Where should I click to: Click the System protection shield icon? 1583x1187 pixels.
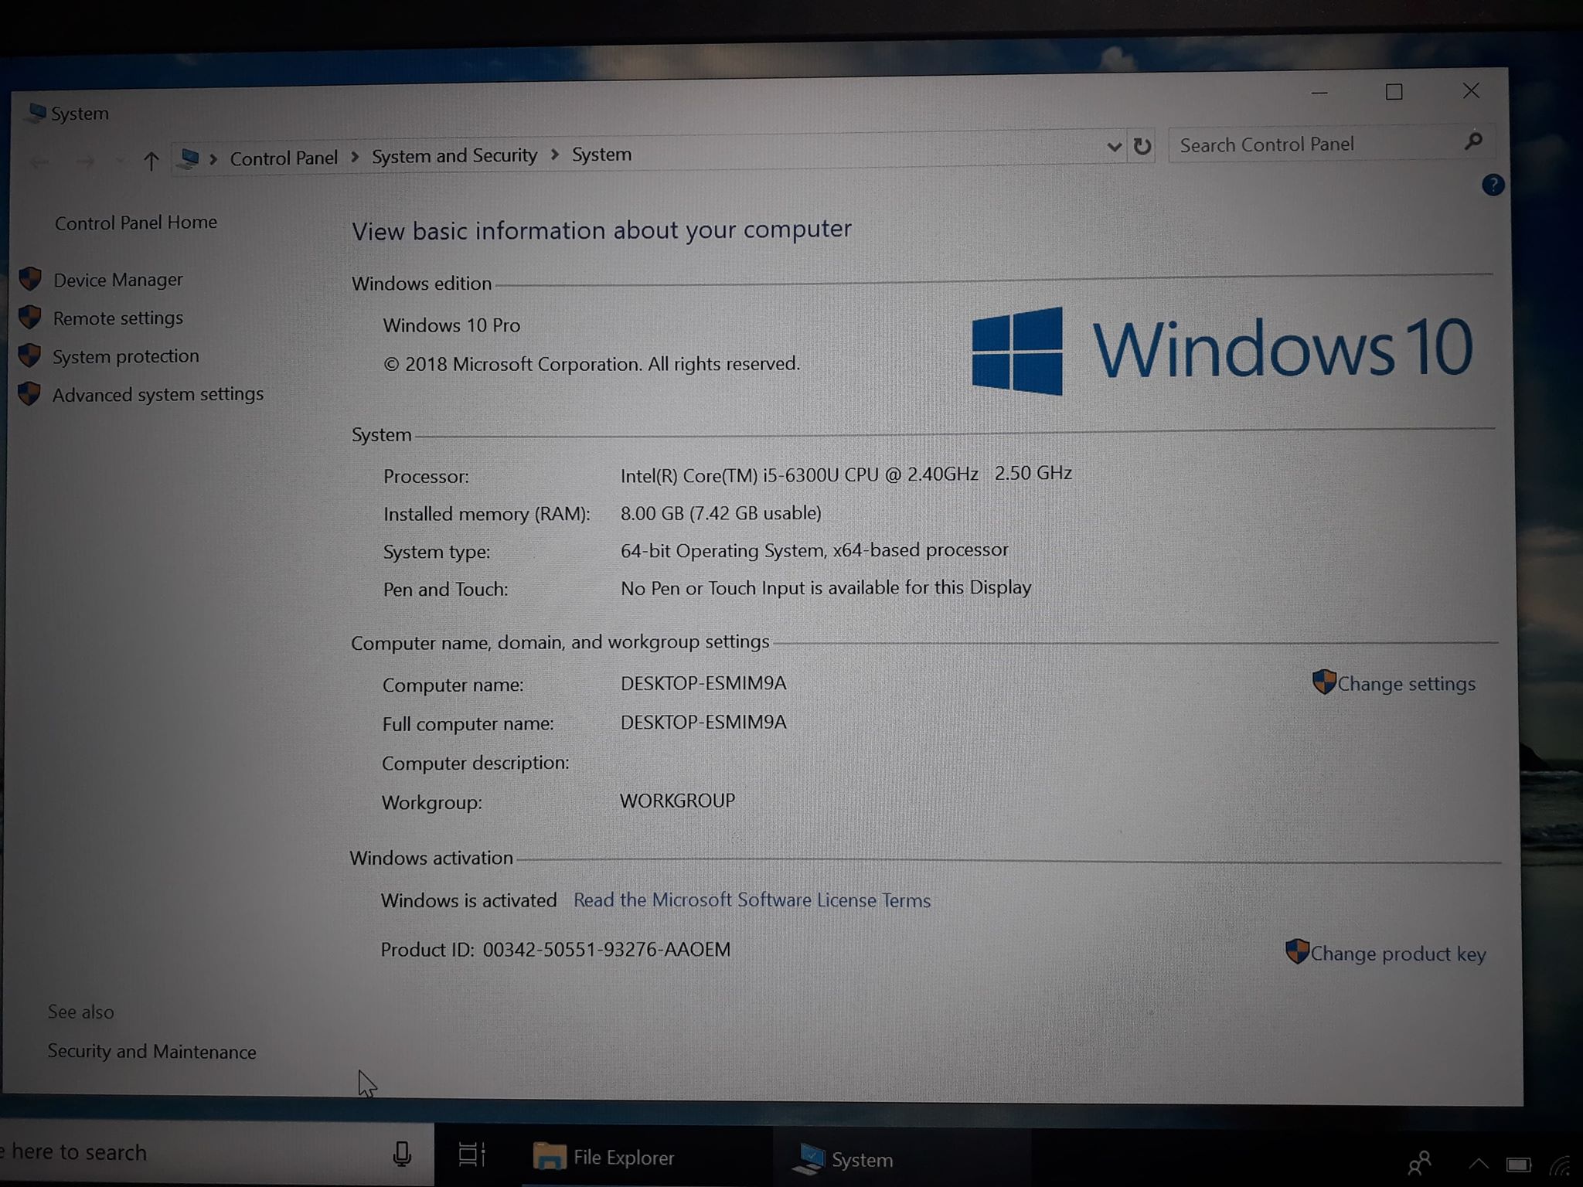tap(29, 355)
